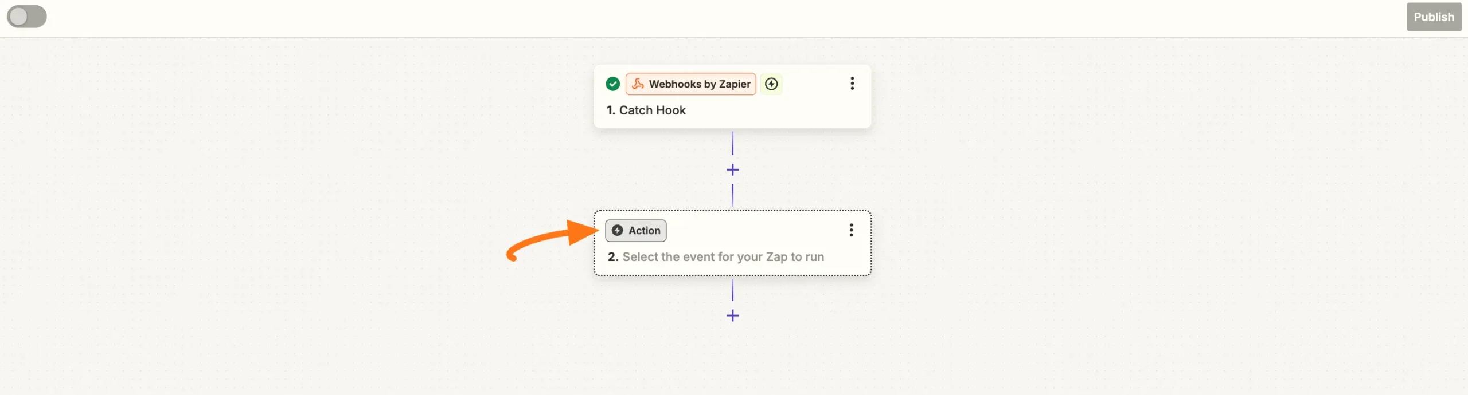Image resolution: width=1468 pixels, height=395 pixels.
Task: Open the Catch Hook step title
Action: (652, 110)
